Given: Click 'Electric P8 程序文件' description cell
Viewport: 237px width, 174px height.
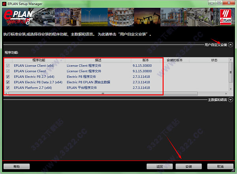Looking at the screenshot, I should click(x=81, y=77).
